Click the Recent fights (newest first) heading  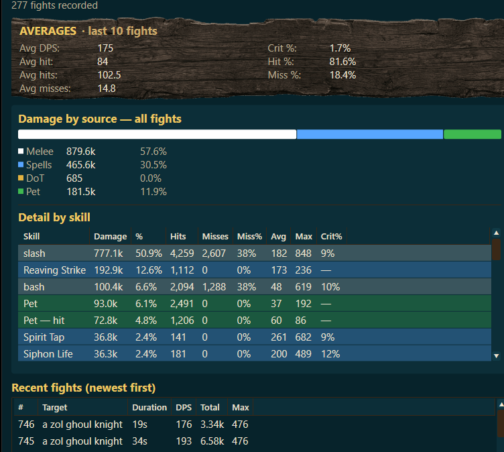click(84, 388)
